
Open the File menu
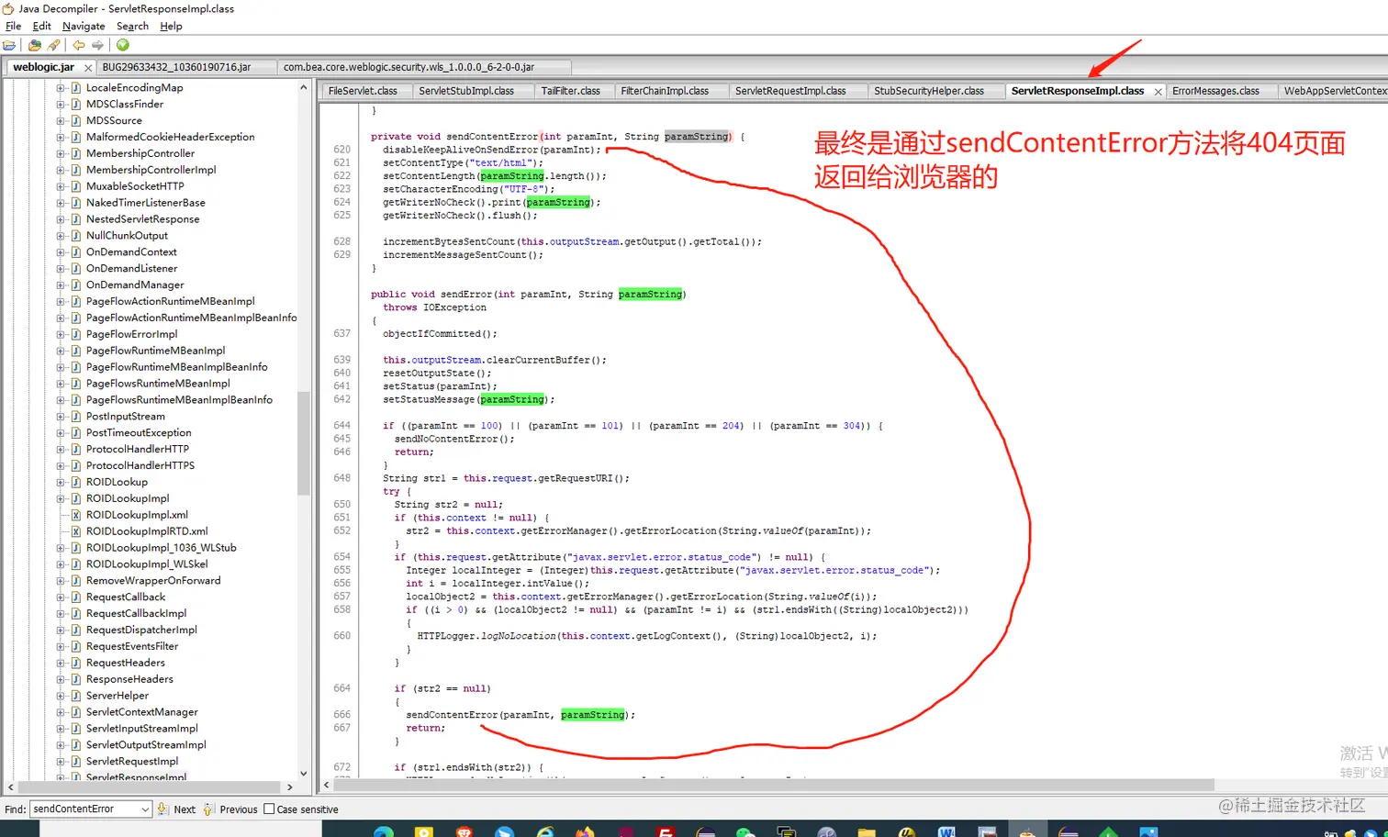(x=13, y=27)
